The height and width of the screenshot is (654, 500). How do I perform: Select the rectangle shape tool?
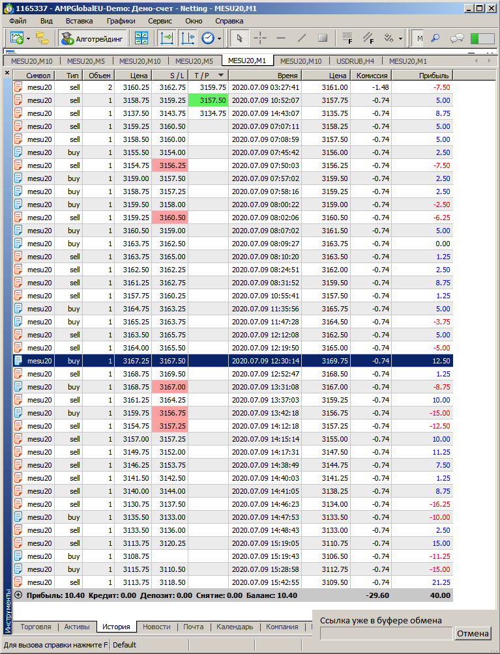click(x=323, y=38)
